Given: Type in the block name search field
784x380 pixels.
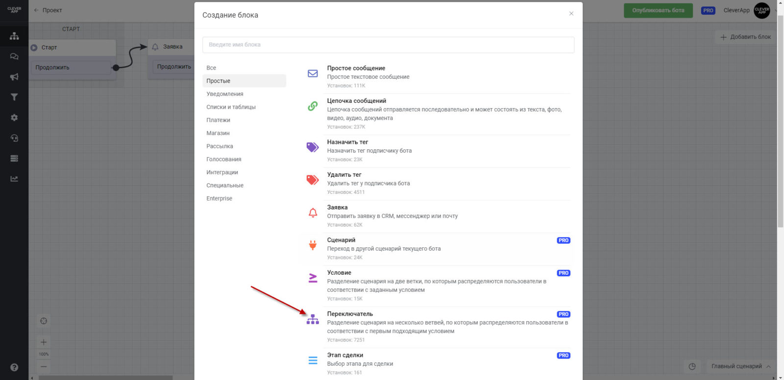Looking at the screenshot, I should click(x=388, y=45).
